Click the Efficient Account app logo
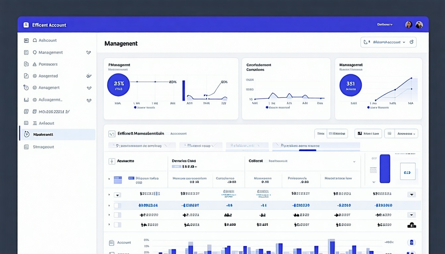The width and height of the screenshot is (445, 254). click(26, 24)
